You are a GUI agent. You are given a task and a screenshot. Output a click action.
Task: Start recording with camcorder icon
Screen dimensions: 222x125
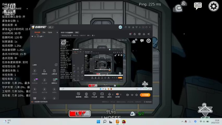tap(127, 95)
